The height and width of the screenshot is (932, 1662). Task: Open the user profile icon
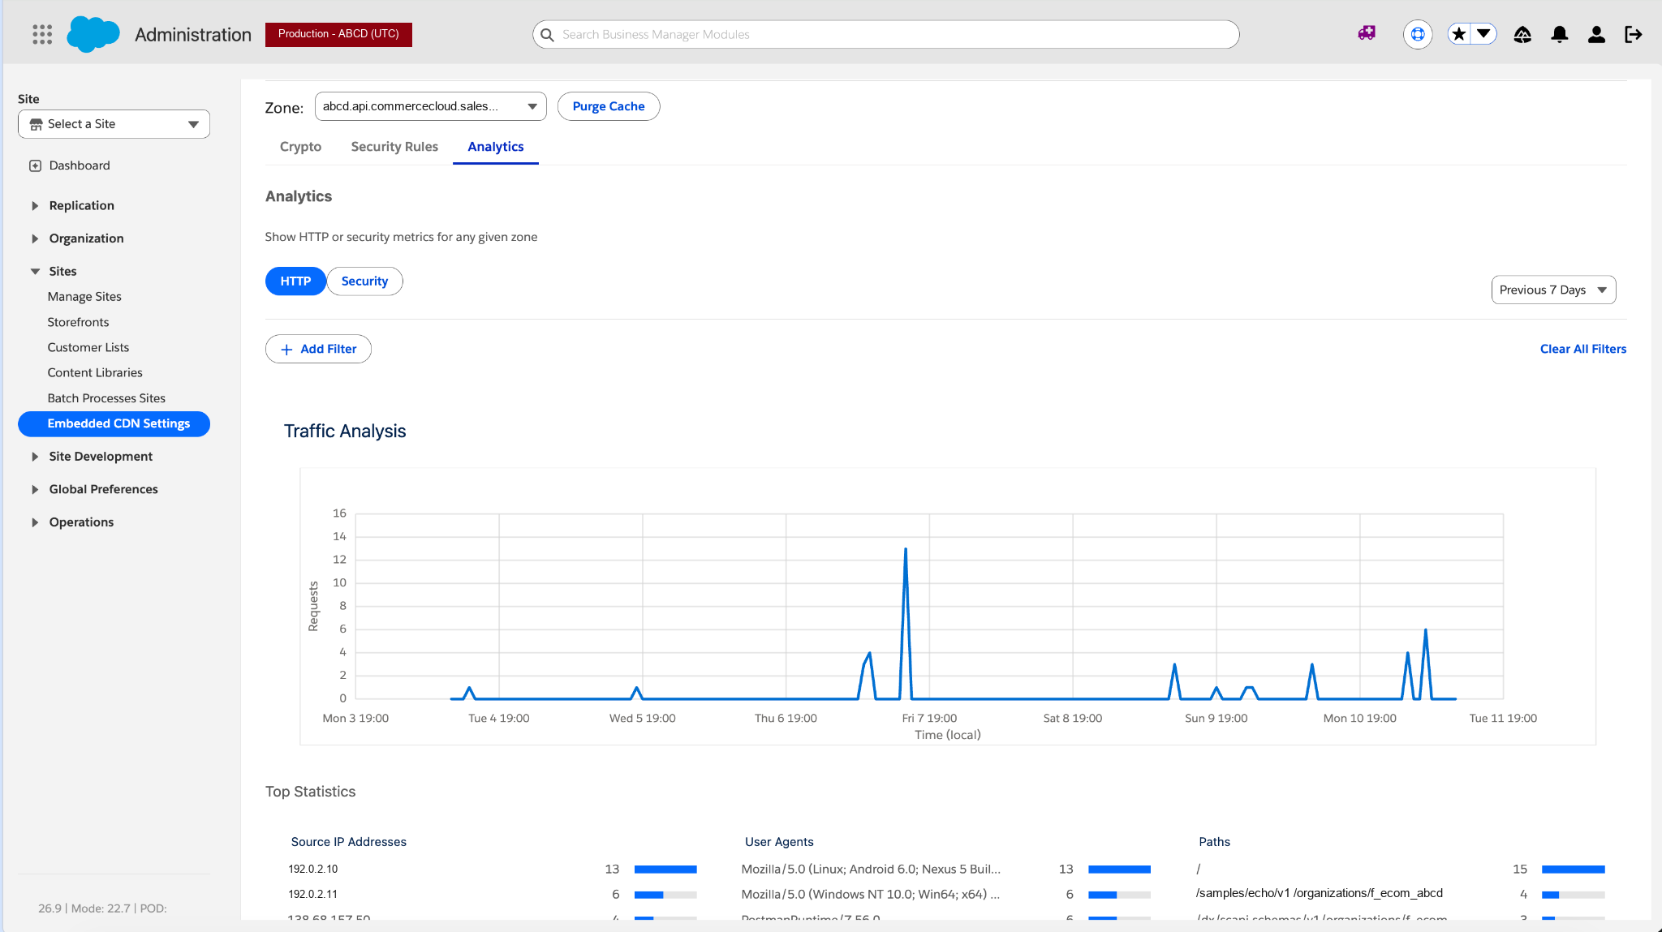pyautogui.click(x=1596, y=34)
